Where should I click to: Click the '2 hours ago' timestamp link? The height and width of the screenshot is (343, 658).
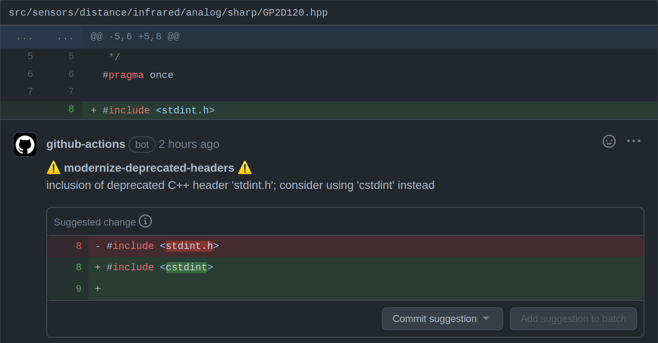[x=189, y=144]
